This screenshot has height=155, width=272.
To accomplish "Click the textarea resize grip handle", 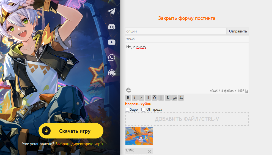I will 246,91.
